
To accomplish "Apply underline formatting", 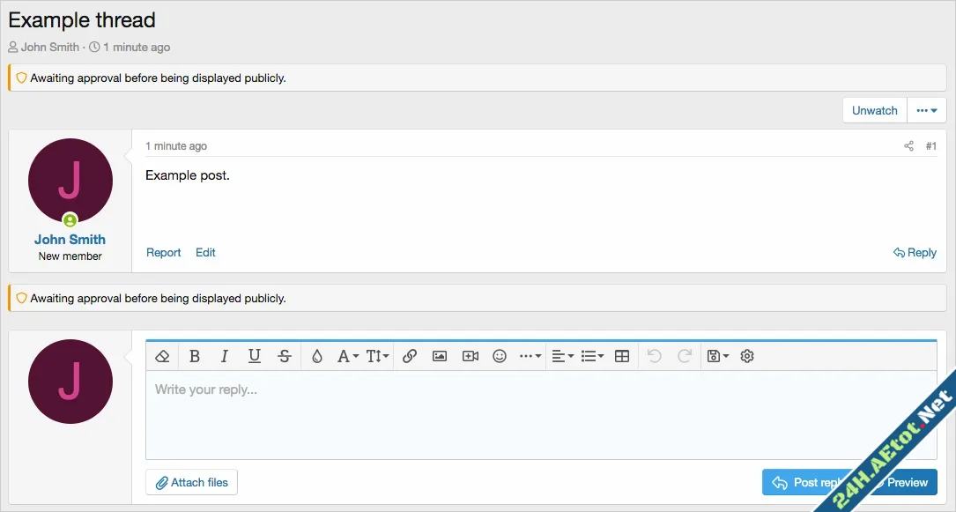I will pos(254,356).
